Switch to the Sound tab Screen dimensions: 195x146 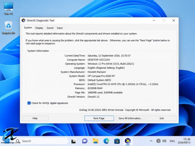pos(50,28)
